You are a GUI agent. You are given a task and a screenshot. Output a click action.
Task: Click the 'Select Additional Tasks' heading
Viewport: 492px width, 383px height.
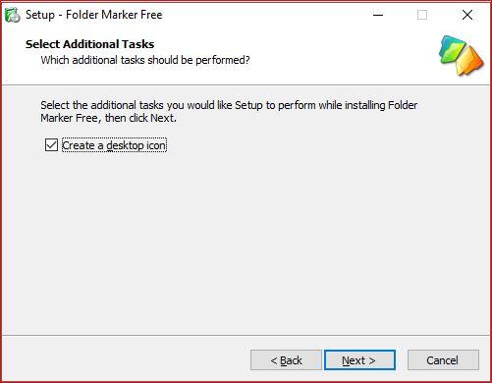click(x=89, y=44)
